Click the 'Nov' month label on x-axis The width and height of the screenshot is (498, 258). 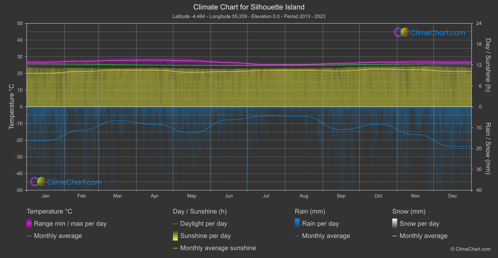pyautogui.click(x=415, y=196)
